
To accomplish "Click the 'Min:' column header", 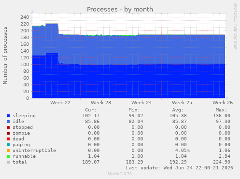I will 134,110.
